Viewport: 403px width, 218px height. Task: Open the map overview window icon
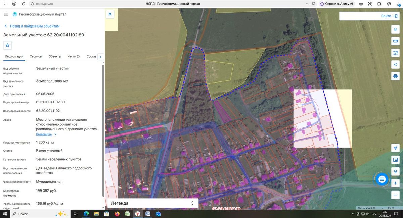click(x=395, y=160)
